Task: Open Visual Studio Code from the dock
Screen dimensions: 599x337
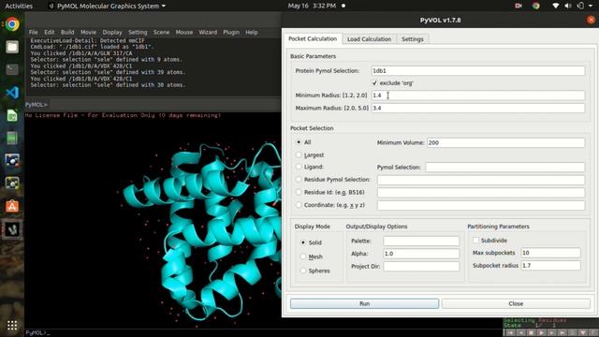Action: [12, 93]
